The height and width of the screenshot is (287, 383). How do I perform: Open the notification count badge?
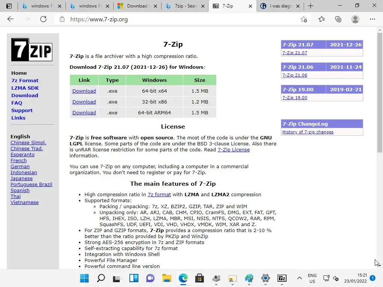(373, 278)
